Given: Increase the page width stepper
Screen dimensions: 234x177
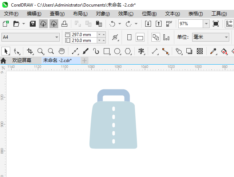Looking at the screenshot, I should 104,35.
